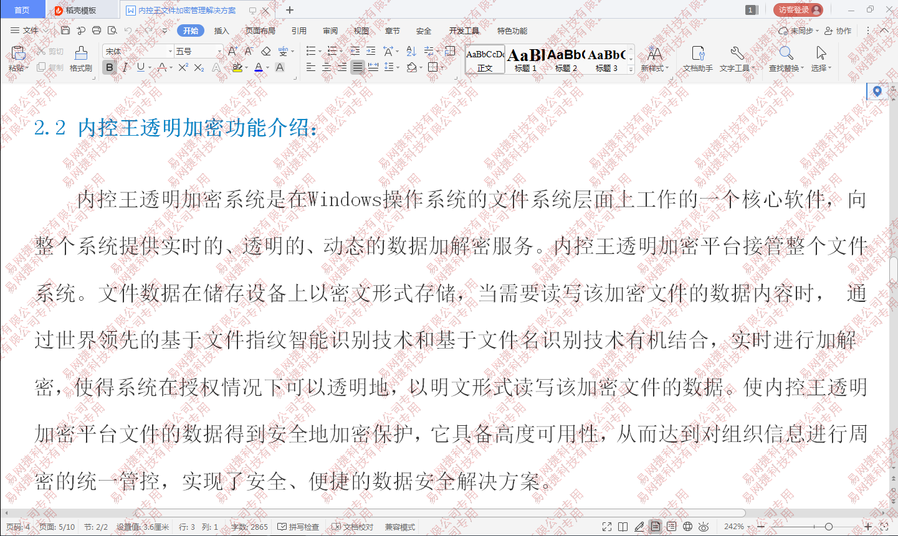
Task: Toggle Justify alignment button
Action: [x=357, y=67]
